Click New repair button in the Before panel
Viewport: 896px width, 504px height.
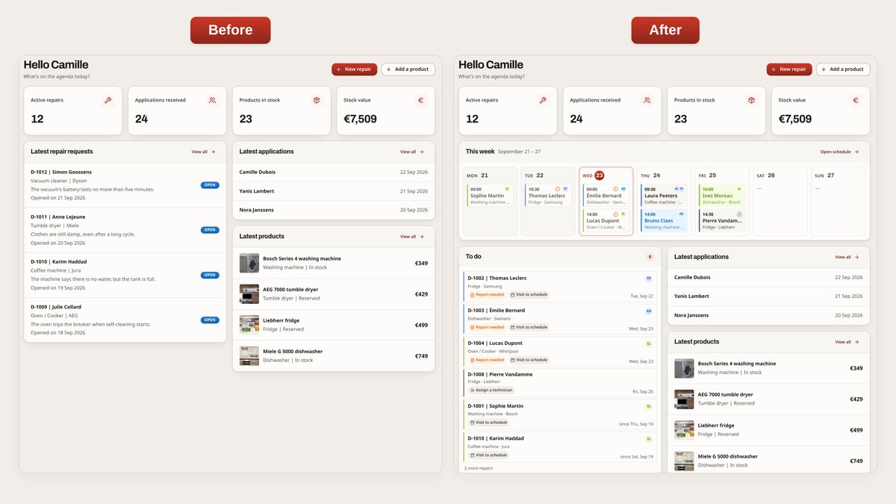(x=355, y=69)
